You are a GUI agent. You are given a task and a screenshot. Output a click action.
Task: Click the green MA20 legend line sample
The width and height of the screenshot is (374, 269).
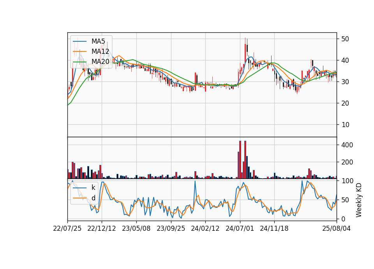pyautogui.click(x=79, y=62)
